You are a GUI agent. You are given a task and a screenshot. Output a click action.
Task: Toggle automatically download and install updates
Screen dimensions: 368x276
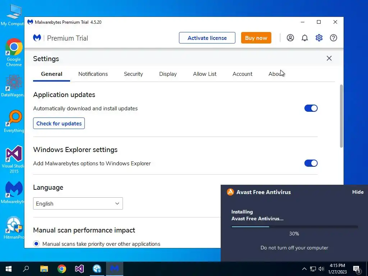pyautogui.click(x=311, y=108)
